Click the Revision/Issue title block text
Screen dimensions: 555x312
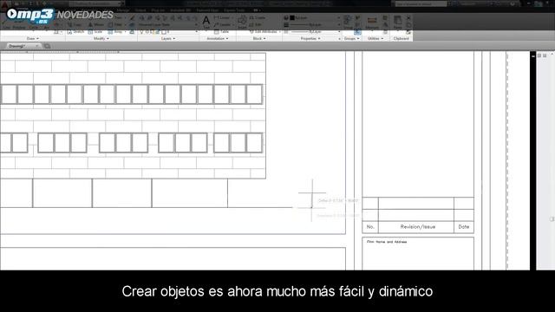[418, 227]
